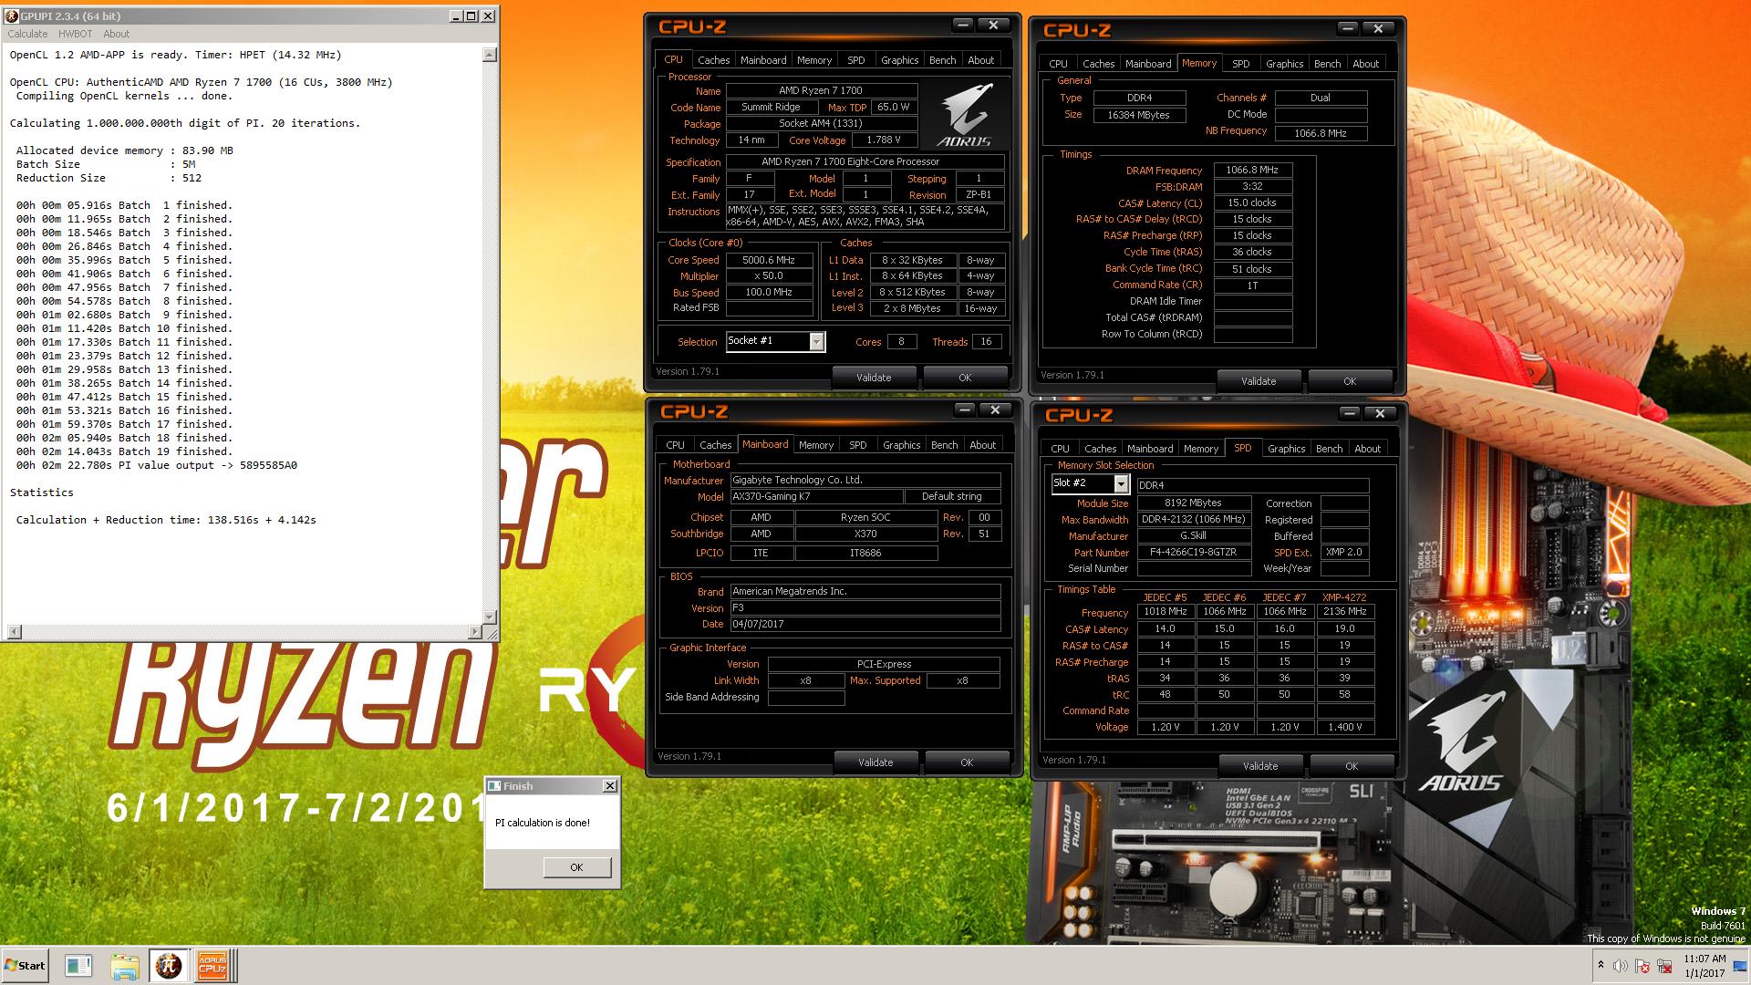Image resolution: width=1751 pixels, height=985 pixels.
Task: Click Validate in CPU-Z SPD window
Action: point(1260,766)
